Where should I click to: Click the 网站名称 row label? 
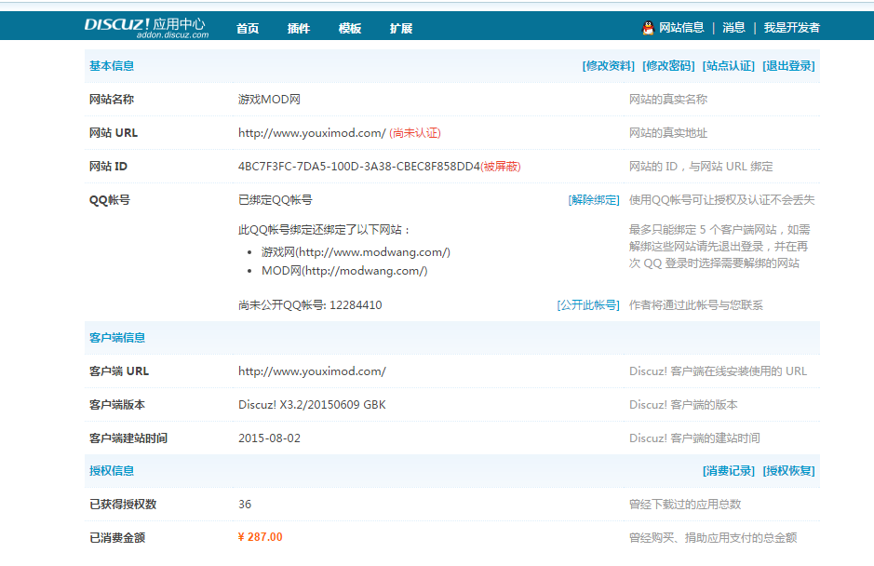click(x=112, y=100)
